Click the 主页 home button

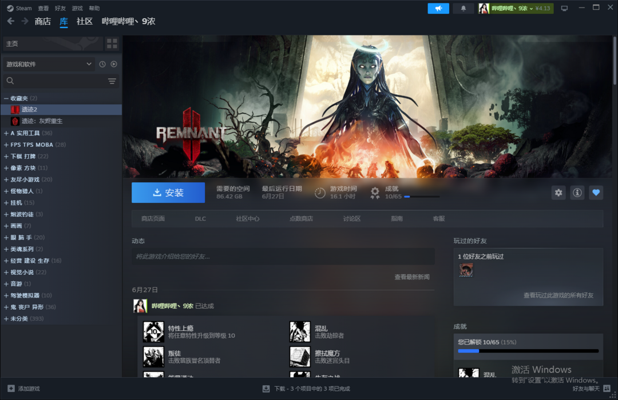point(53,43)
